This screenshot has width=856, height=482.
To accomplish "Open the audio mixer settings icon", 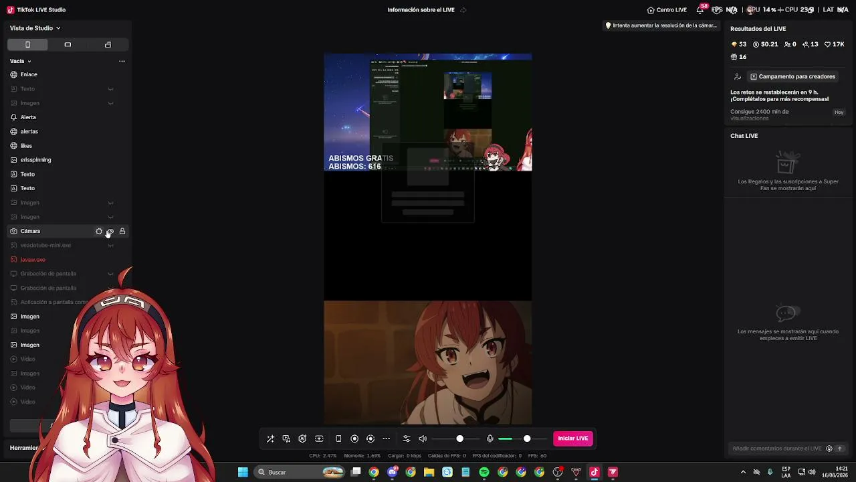I will (407, 438).
